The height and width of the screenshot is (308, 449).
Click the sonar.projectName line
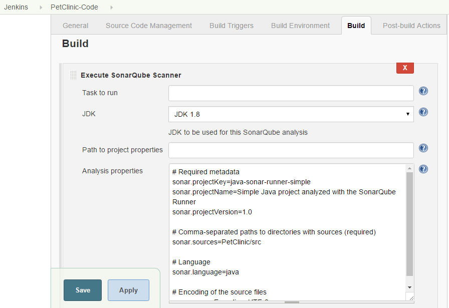pos(284,197)
